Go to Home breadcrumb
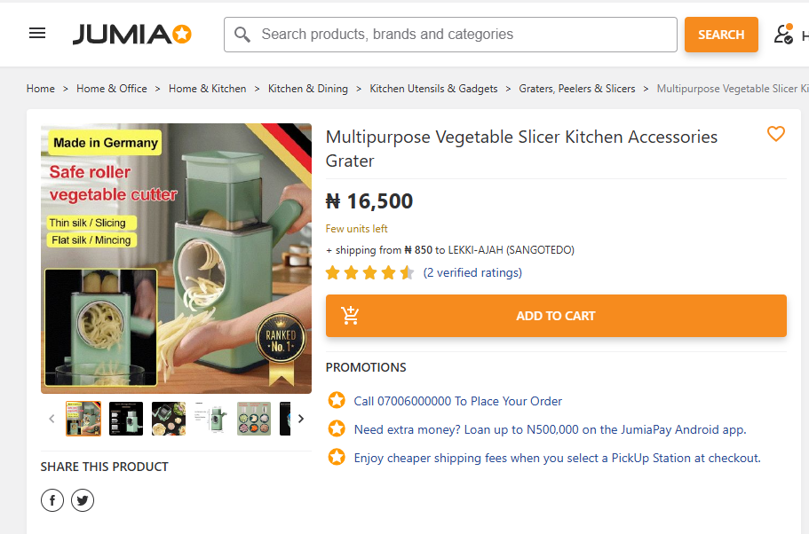This screenshot has height=534, width=809. (41, 89)
